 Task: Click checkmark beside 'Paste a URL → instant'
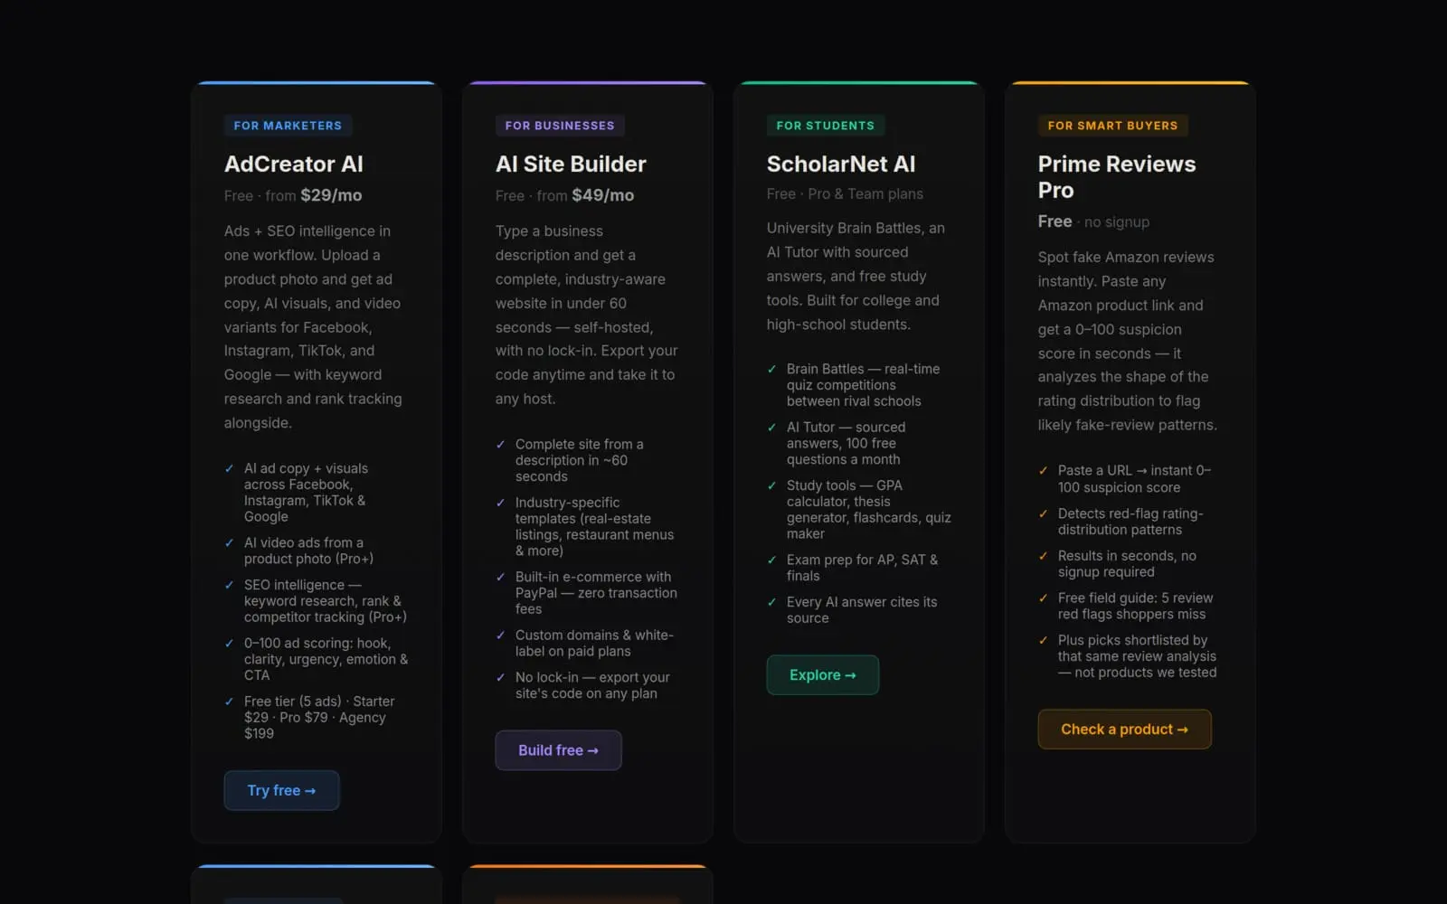coord(1044,470)
